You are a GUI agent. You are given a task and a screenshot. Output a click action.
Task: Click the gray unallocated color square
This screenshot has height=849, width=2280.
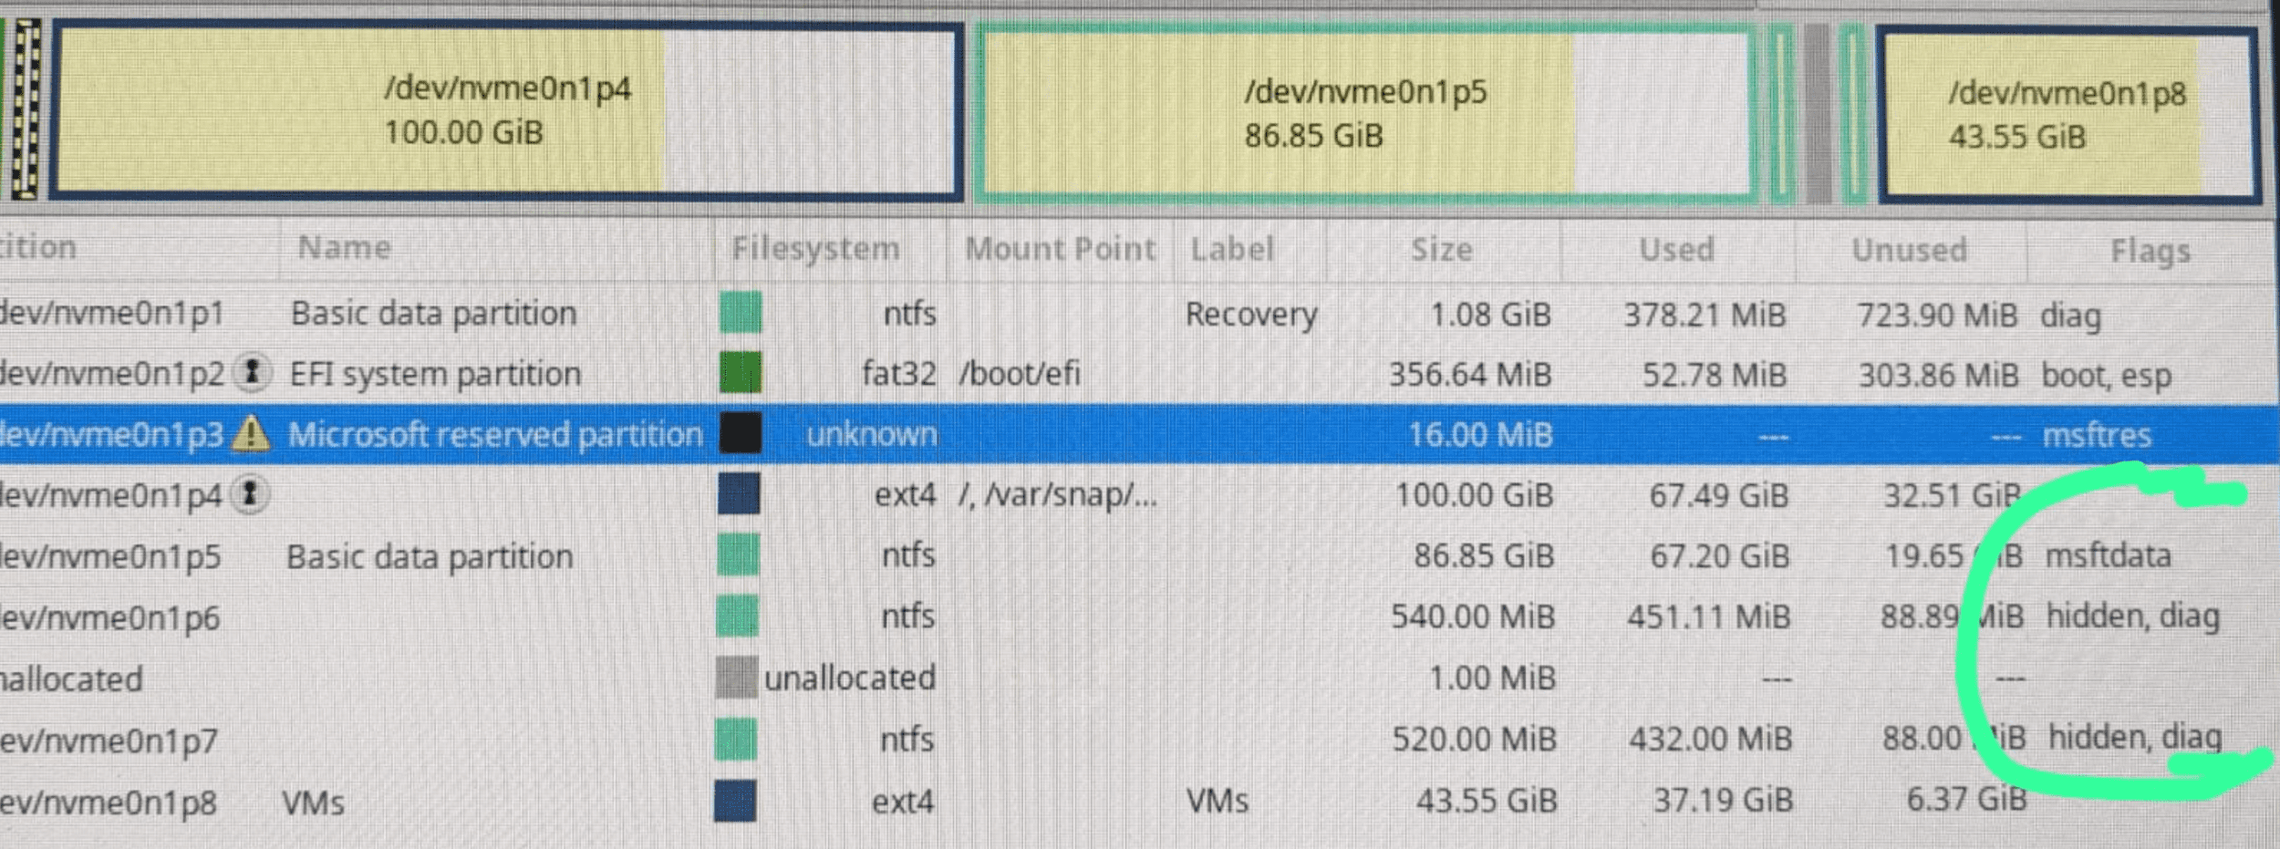(736, 678)
